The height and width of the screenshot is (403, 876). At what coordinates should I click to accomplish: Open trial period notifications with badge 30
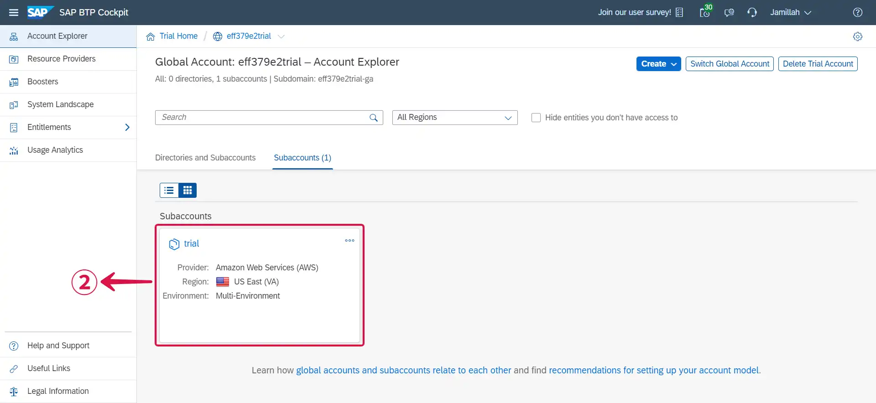pos(705,12)
